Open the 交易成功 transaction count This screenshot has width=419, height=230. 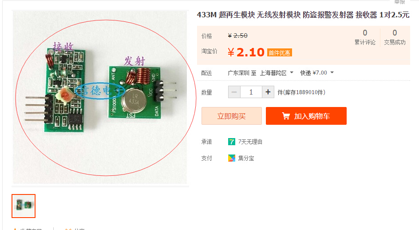pyautogui.click(x=395, y=37)
